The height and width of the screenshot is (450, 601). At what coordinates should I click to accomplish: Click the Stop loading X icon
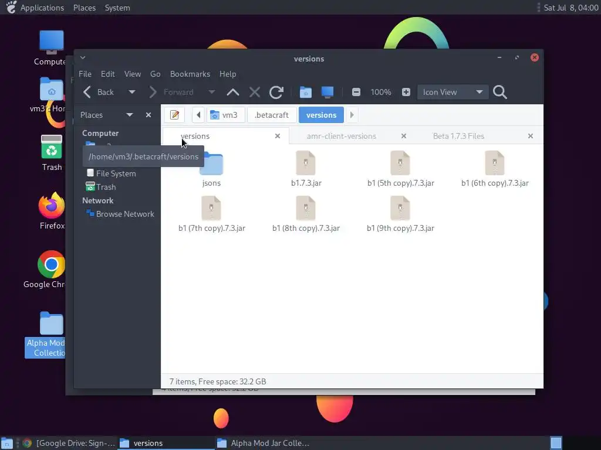[x=255, y=92]
